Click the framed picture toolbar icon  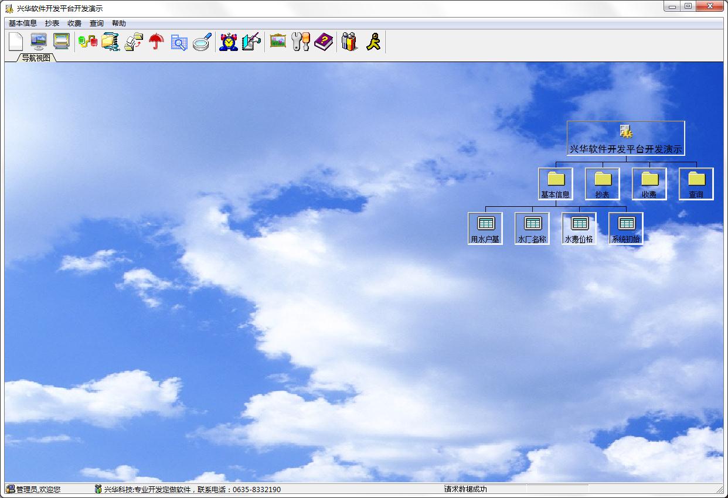[x=278, y=41]
